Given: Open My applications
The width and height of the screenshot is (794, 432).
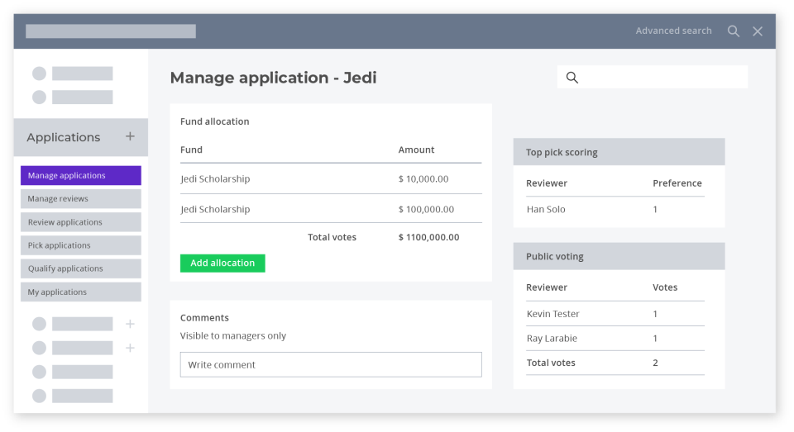Looking at the screenshot, I should 81,292.
